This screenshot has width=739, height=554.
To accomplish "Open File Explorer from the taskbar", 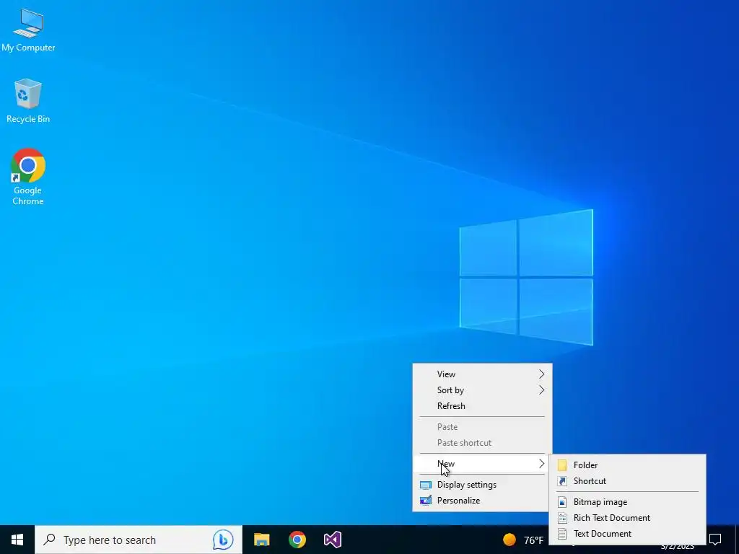I will (x=261, y=540).
